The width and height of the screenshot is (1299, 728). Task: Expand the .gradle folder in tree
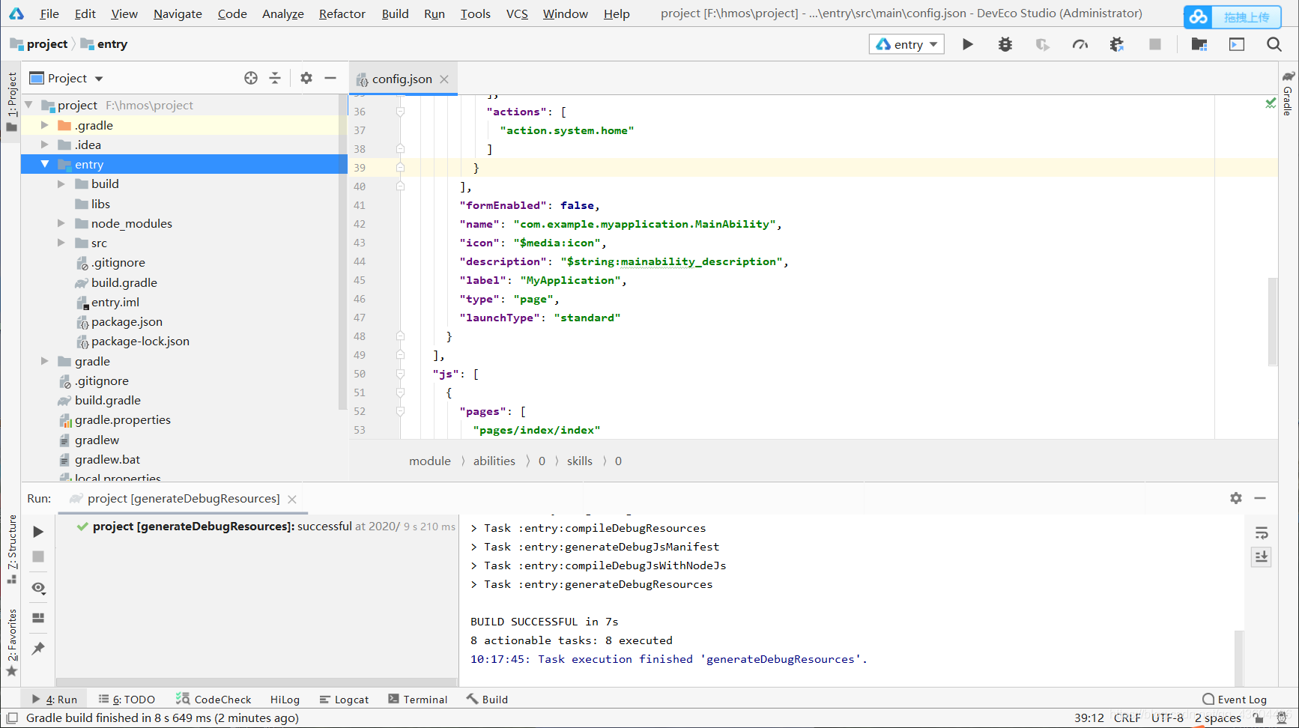click(x=45, y=125)
